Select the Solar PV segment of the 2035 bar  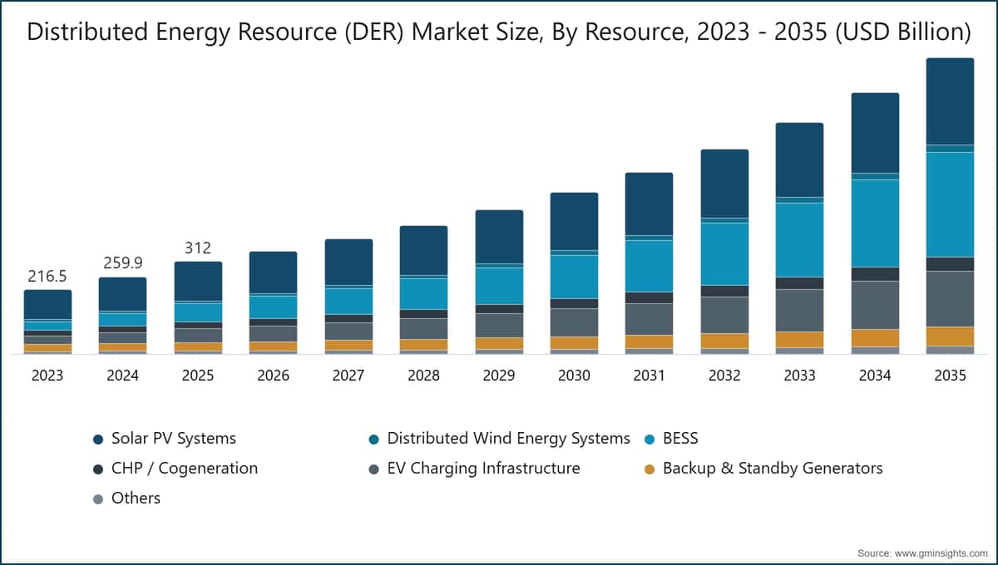pyautogui.click(x=950, y=101)
